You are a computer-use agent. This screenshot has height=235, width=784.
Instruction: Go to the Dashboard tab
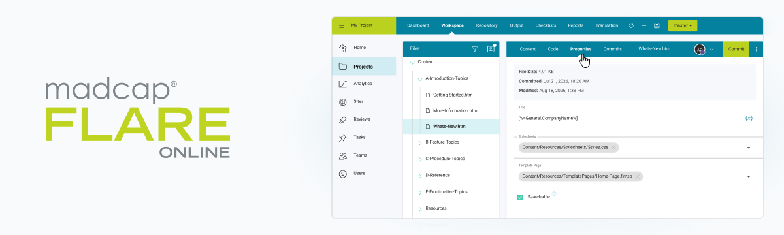[418, 25]
